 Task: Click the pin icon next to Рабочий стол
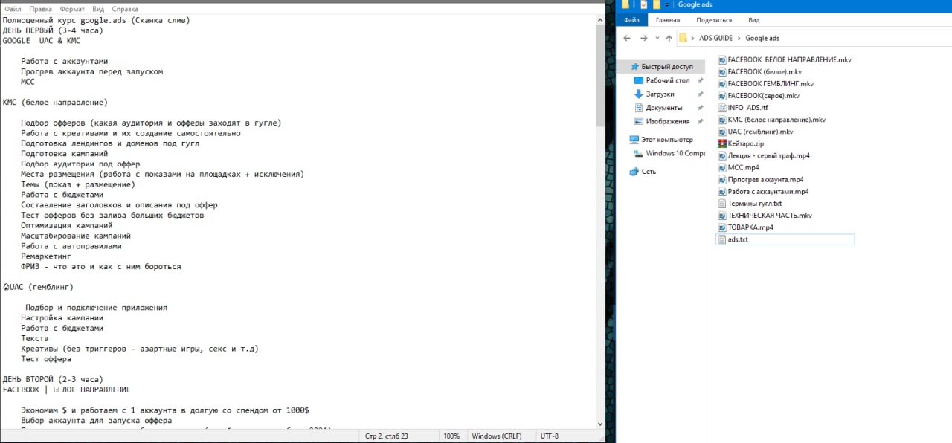700,80
